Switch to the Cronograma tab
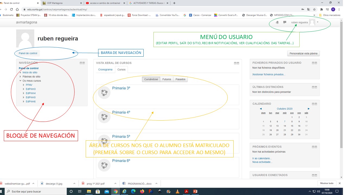This screenshot has height=195, width=347. pos(105,70)
